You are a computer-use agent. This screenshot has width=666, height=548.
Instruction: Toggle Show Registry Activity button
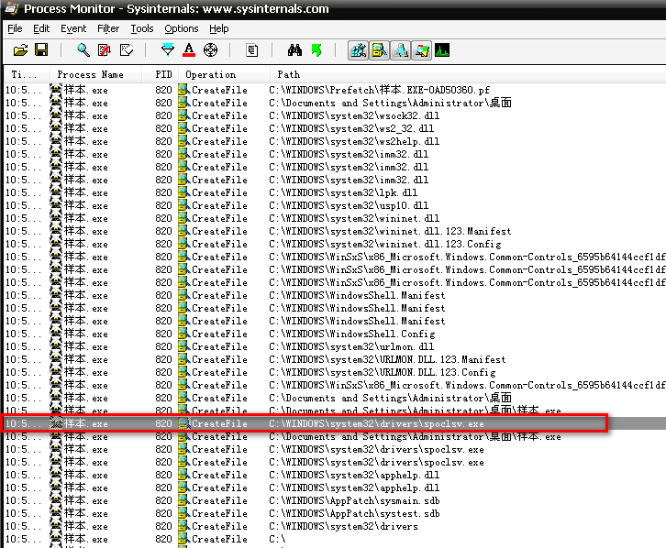[x=359, y=50]
